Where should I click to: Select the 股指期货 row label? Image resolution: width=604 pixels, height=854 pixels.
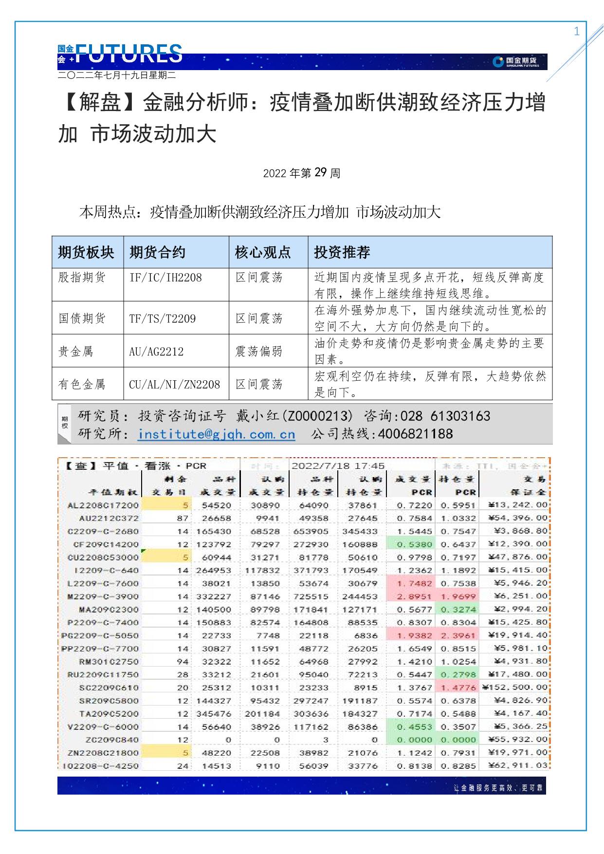click(82, 278)
